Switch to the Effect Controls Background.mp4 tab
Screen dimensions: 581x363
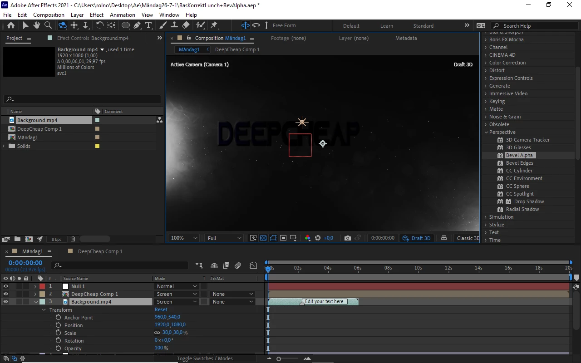pyautogui.click(x=93, y=38)
